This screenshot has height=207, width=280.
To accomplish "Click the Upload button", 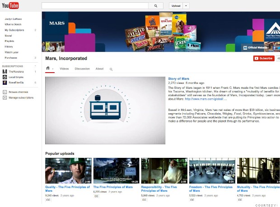I will [x=176, y=6].
